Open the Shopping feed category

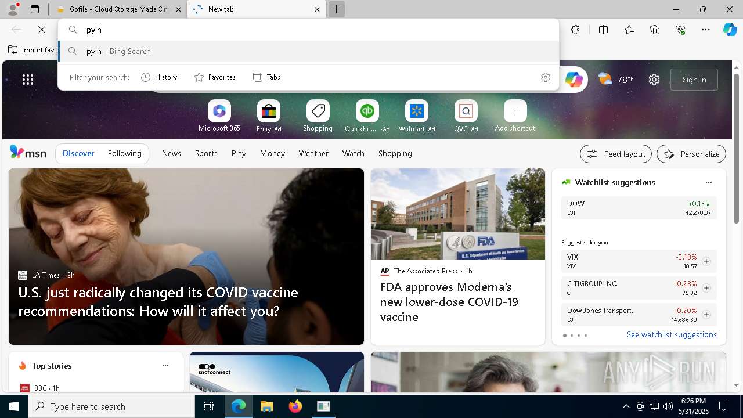(395, 153)
